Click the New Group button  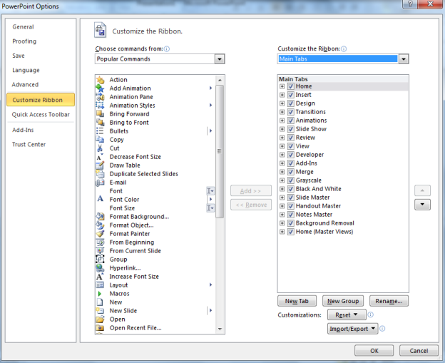coord(343,301)
